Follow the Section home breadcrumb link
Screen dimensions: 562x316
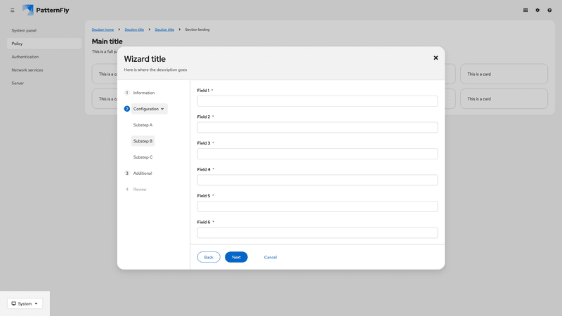point(103,29)
